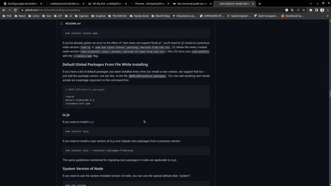Click the rimraf code line
This screenshot has height=186, width=331.
click(x=70, y=97)
